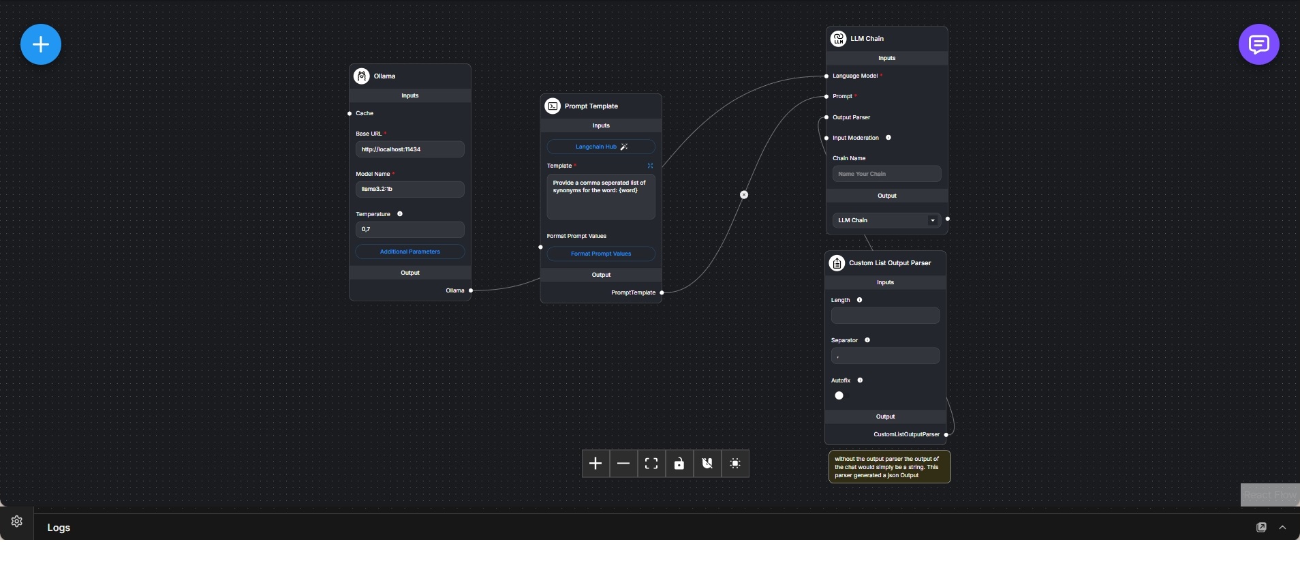The image size is (1300, 574).
Task: Click the fit view canvas control
Action: pos(651,464)
